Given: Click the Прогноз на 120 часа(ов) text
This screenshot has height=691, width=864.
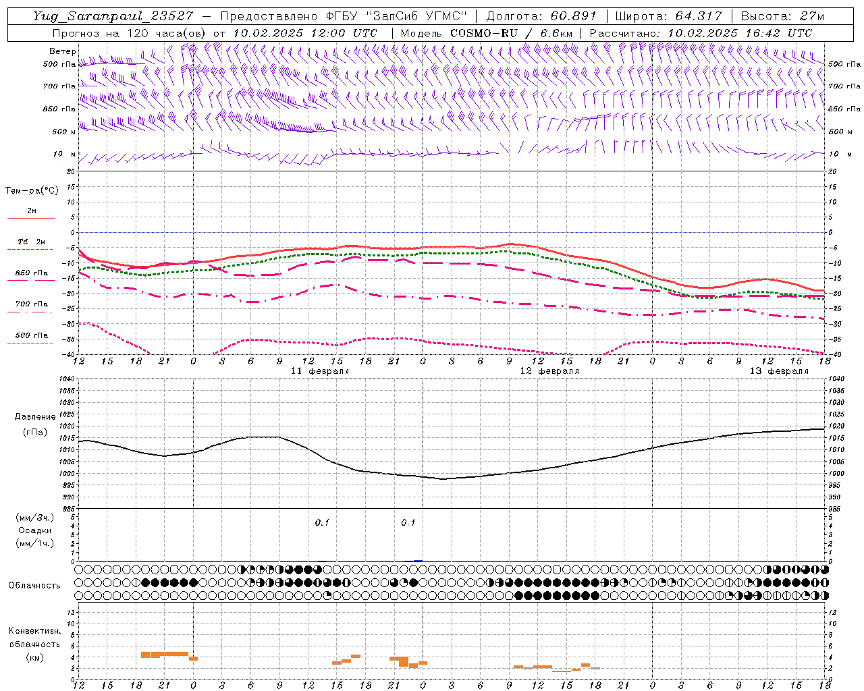Looking at the screenshot, I should (130, 33).
